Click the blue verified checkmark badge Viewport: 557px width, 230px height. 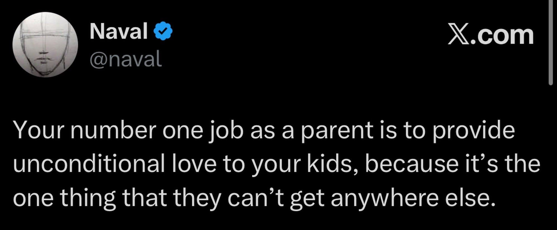point(163,31)
